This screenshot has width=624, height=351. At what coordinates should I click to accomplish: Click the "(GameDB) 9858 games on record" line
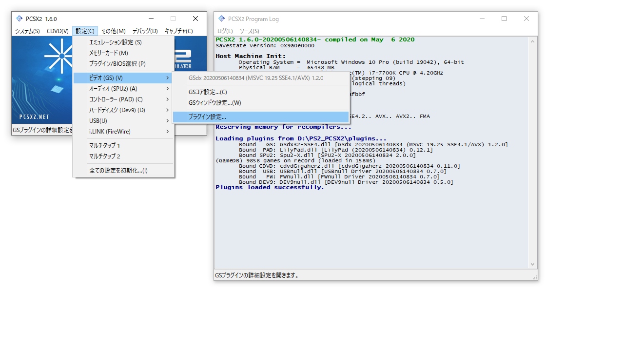pos(295,160)
